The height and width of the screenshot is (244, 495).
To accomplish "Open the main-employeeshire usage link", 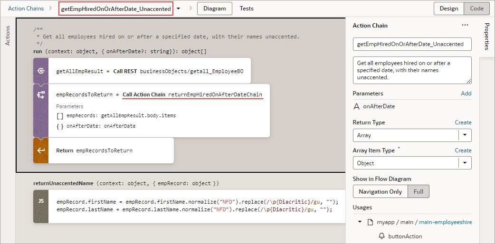I will pyautogui.click(x=446, y=222).
